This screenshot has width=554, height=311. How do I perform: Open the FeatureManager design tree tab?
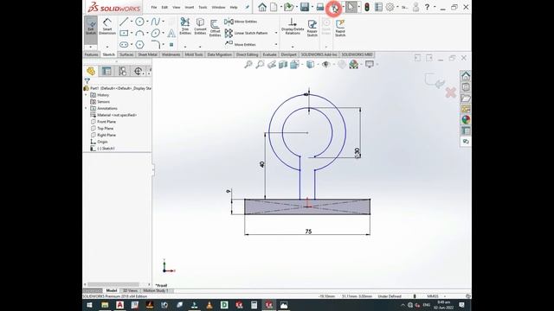pos(91,71)
